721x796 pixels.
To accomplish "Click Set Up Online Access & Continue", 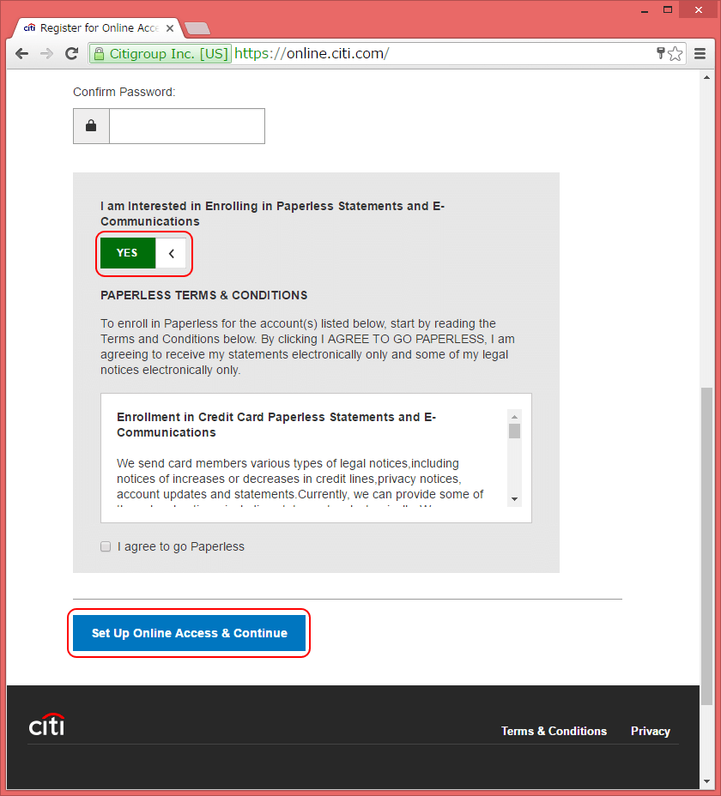I will (189, 633).
